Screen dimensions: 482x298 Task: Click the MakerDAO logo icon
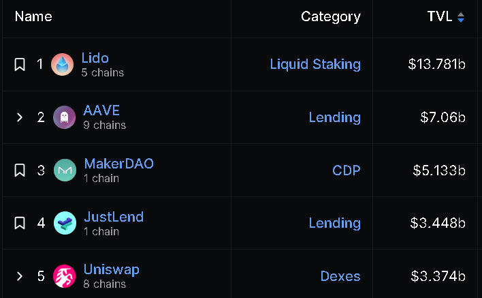click(65, 170)
